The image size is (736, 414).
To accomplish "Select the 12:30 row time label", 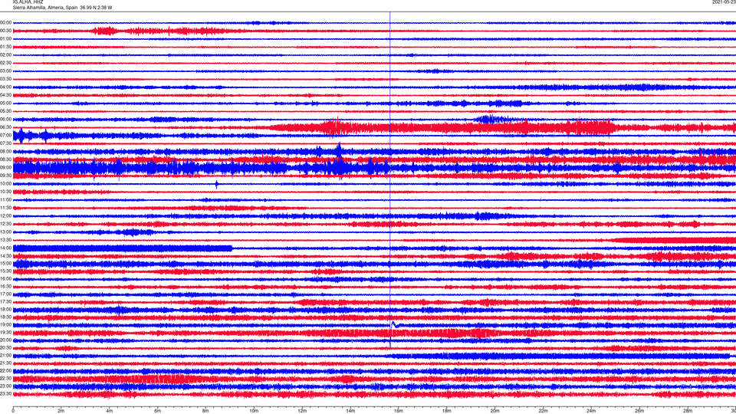I will pyautogui.click(x=5, y=224).
